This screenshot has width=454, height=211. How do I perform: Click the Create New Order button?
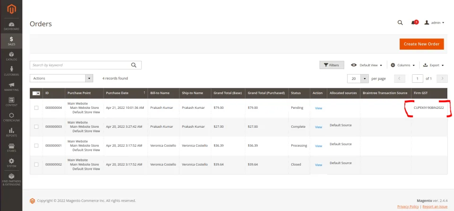point(421,44)
